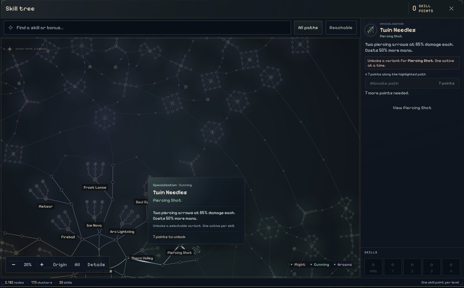Reset view with the Origin button
This screenshot has height=288, width=464.
60,264
